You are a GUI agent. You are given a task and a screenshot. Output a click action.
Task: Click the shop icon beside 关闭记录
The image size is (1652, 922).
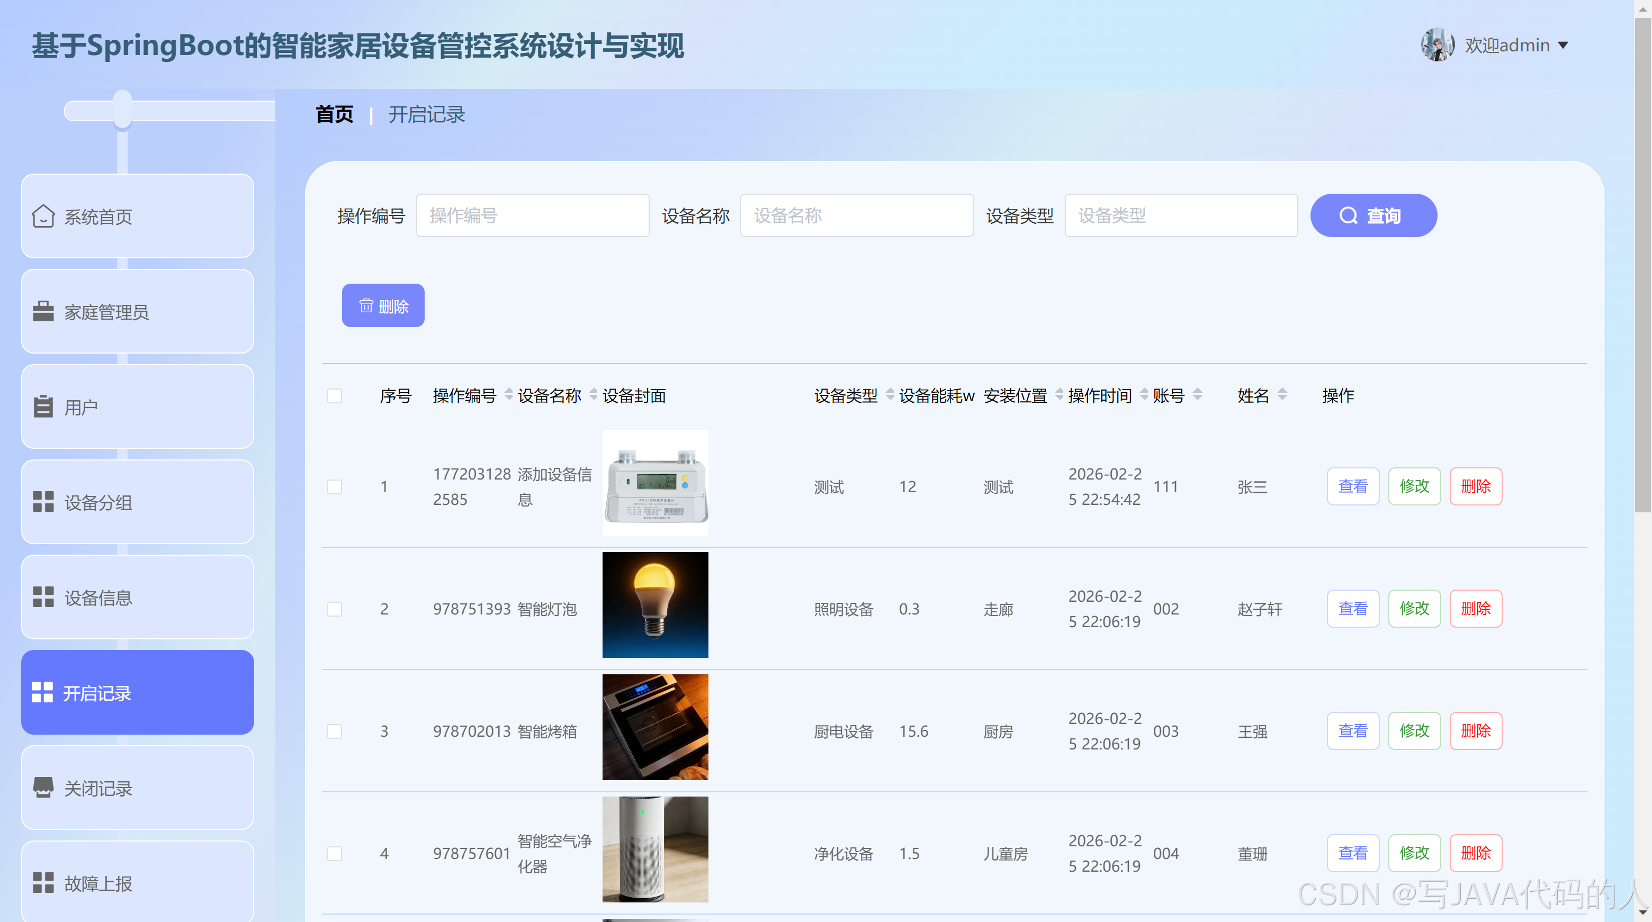[43, 788]
